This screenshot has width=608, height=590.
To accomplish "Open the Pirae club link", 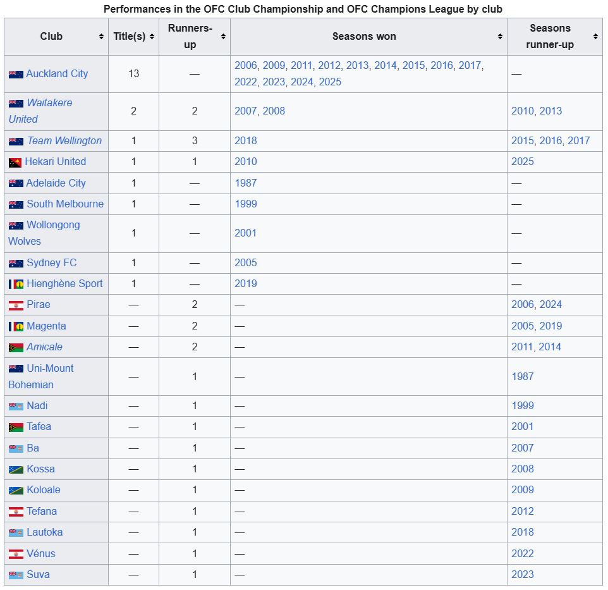I will (x=39, y=305).
